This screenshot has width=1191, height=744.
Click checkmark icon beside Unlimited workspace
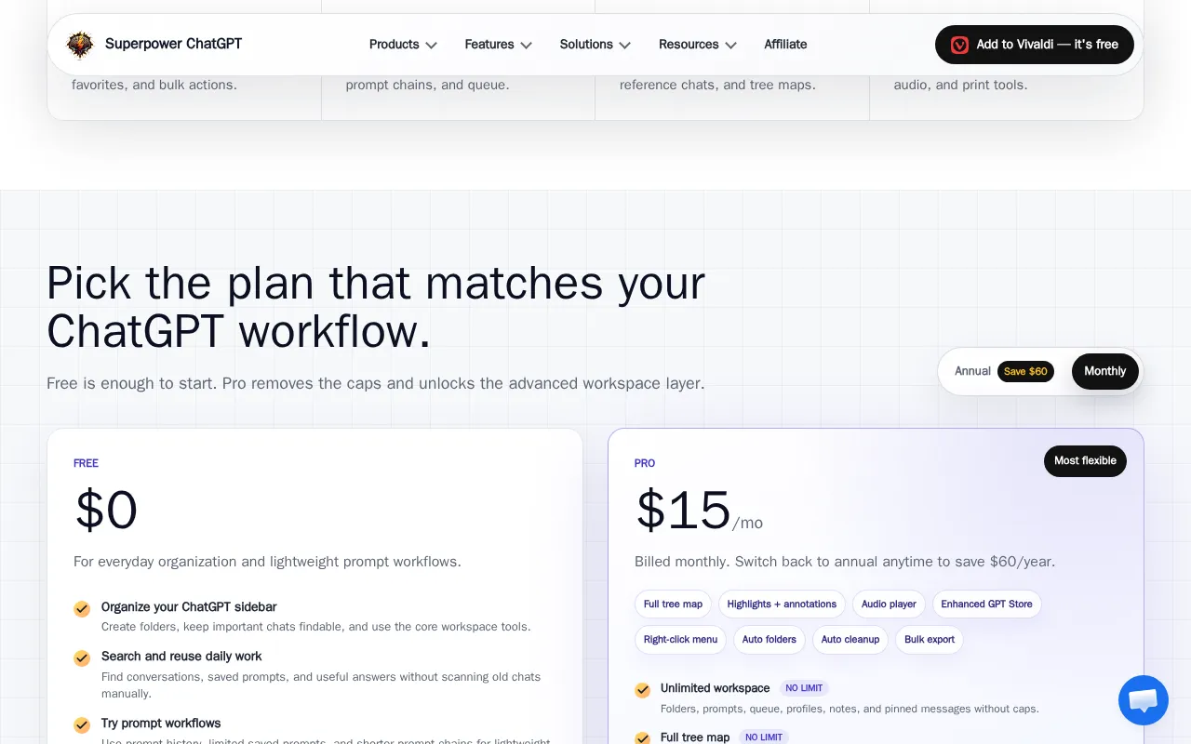(642, 690)
